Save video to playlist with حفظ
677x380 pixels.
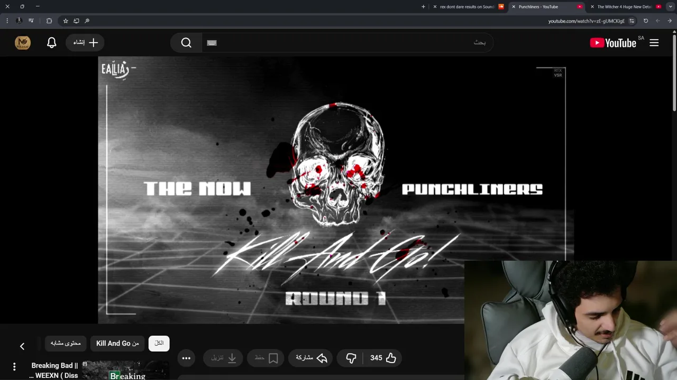[267, 358]
